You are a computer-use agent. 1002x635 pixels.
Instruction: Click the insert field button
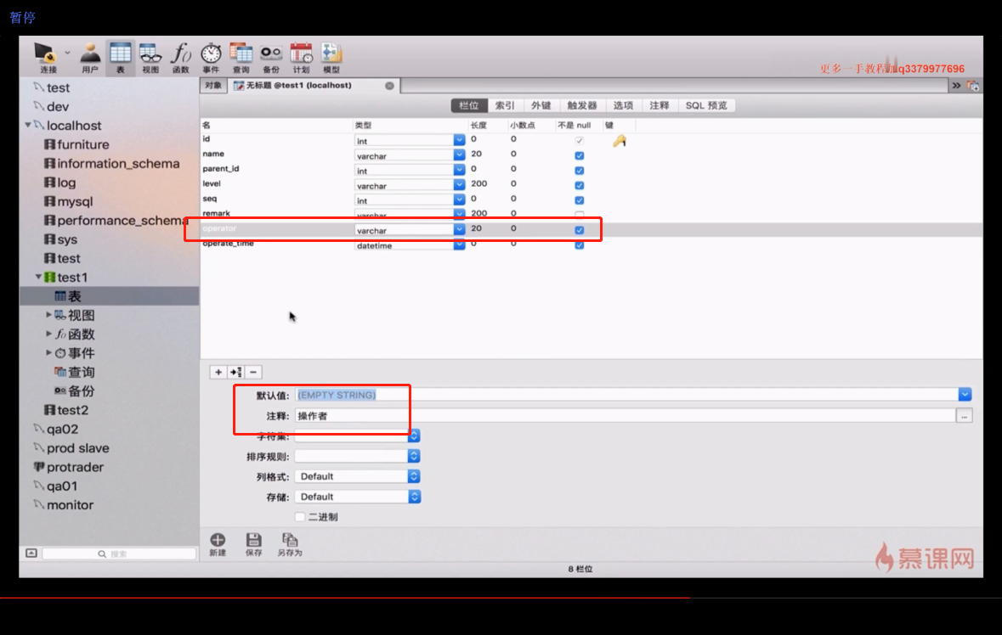235,372
